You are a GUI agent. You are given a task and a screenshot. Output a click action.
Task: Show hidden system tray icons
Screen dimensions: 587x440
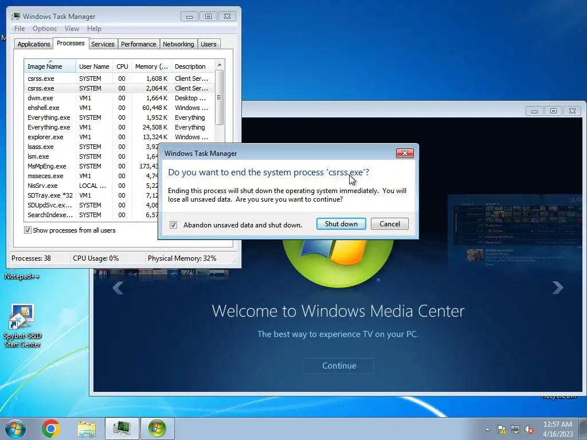487,429
